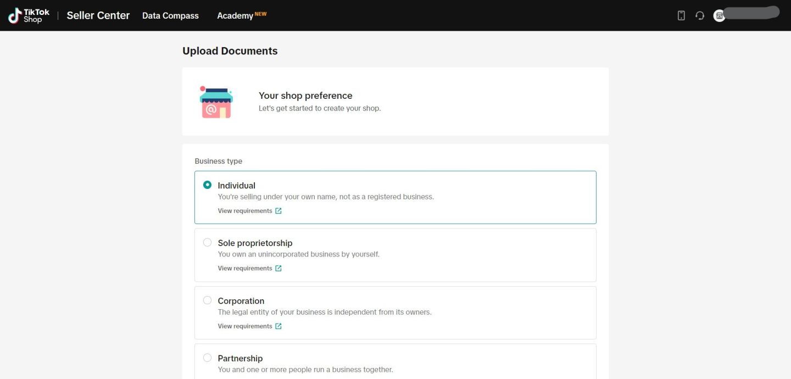Go to Seller Center home

tap(98, 15)
